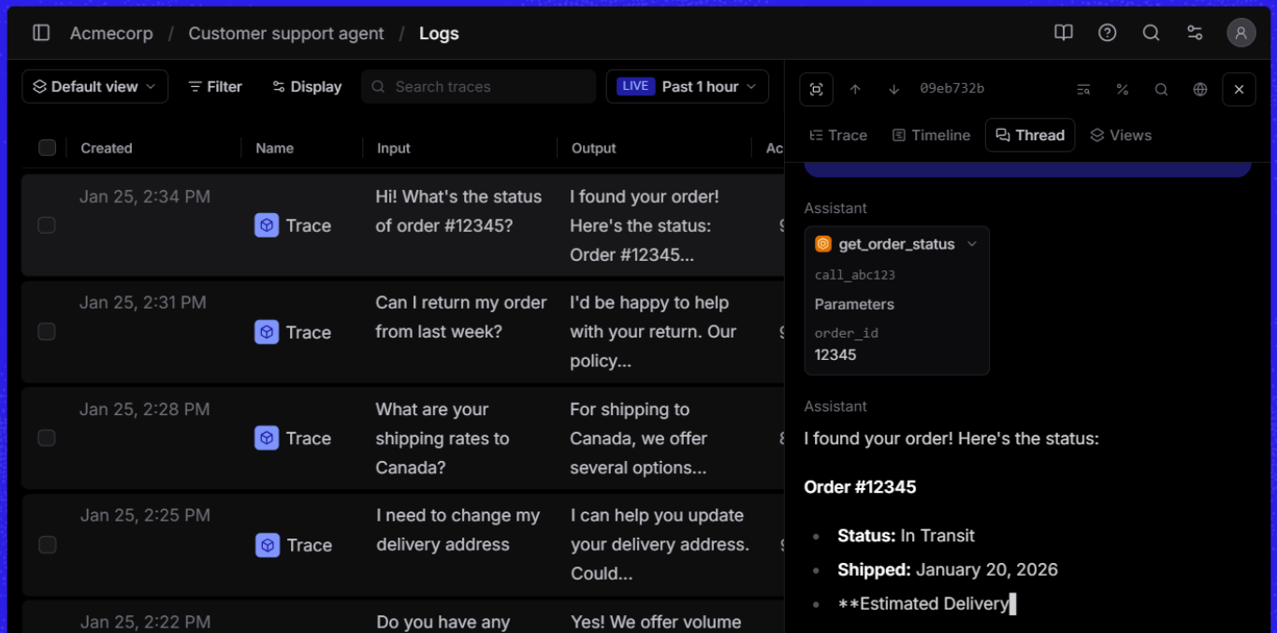Go to next trace with down arrow

[893, 89]
